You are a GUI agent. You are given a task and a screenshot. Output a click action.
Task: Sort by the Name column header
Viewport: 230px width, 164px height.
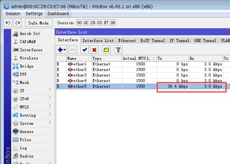pyautogui.click(x=79, y=58)
